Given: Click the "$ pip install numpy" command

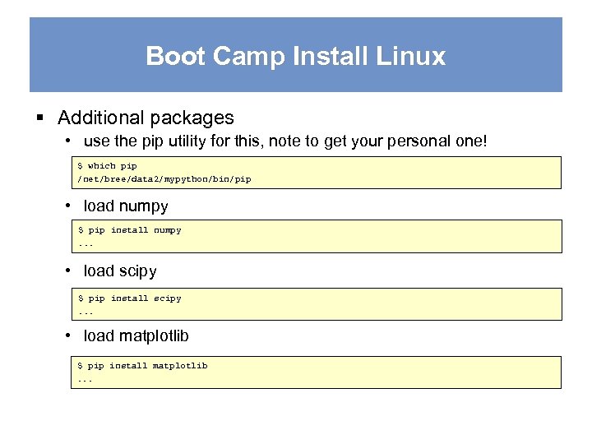Looking at the screenshot, I should click(x=129, y=230).
